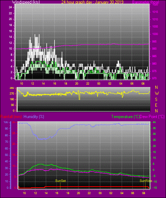This screenshot has width=166, height=198.
Task: Select the 24 hour graph day heading
Action: (x=92, y=2)
